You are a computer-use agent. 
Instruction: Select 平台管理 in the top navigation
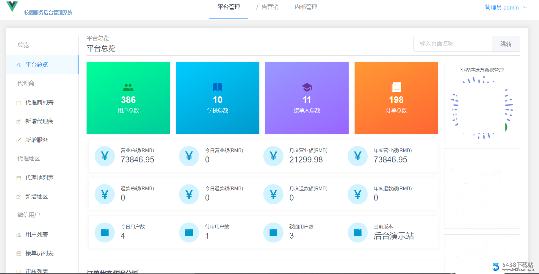click(228, 7)
